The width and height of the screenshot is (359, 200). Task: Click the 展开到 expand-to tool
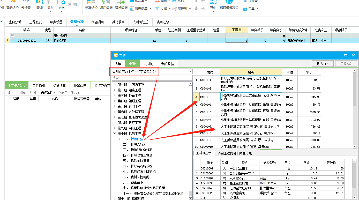click(180, 9)
